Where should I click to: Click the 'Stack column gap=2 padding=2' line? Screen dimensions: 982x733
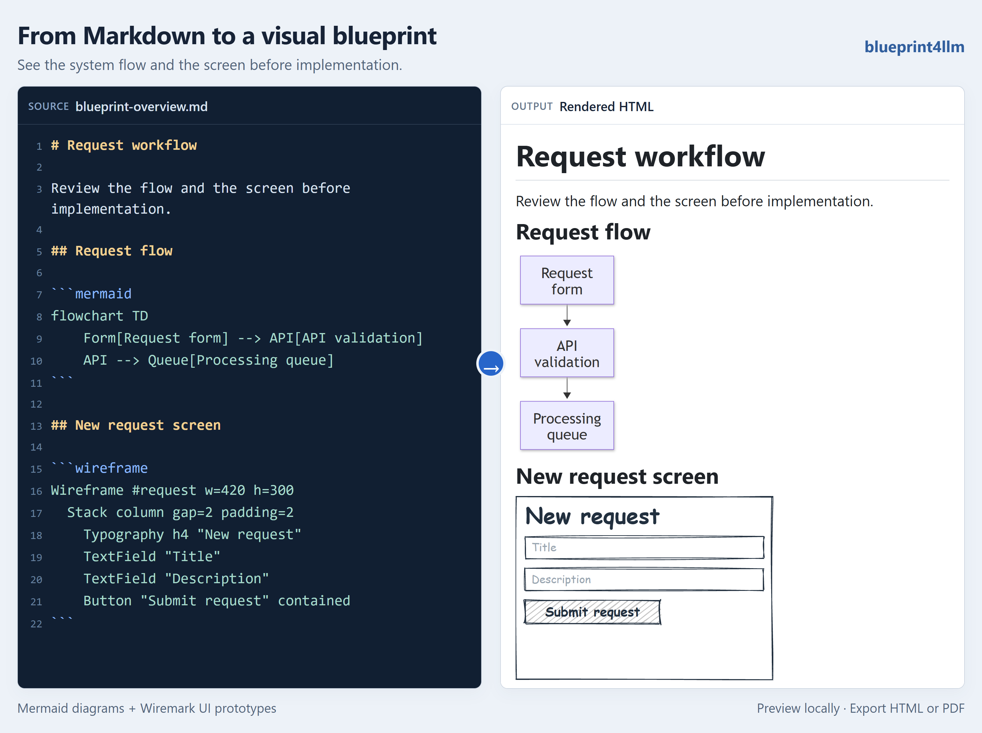[x=180, y=513]
